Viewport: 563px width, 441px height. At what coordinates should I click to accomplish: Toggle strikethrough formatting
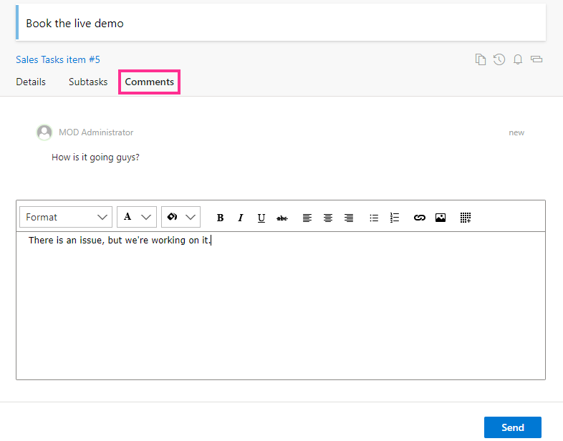(x=282, y=218)
